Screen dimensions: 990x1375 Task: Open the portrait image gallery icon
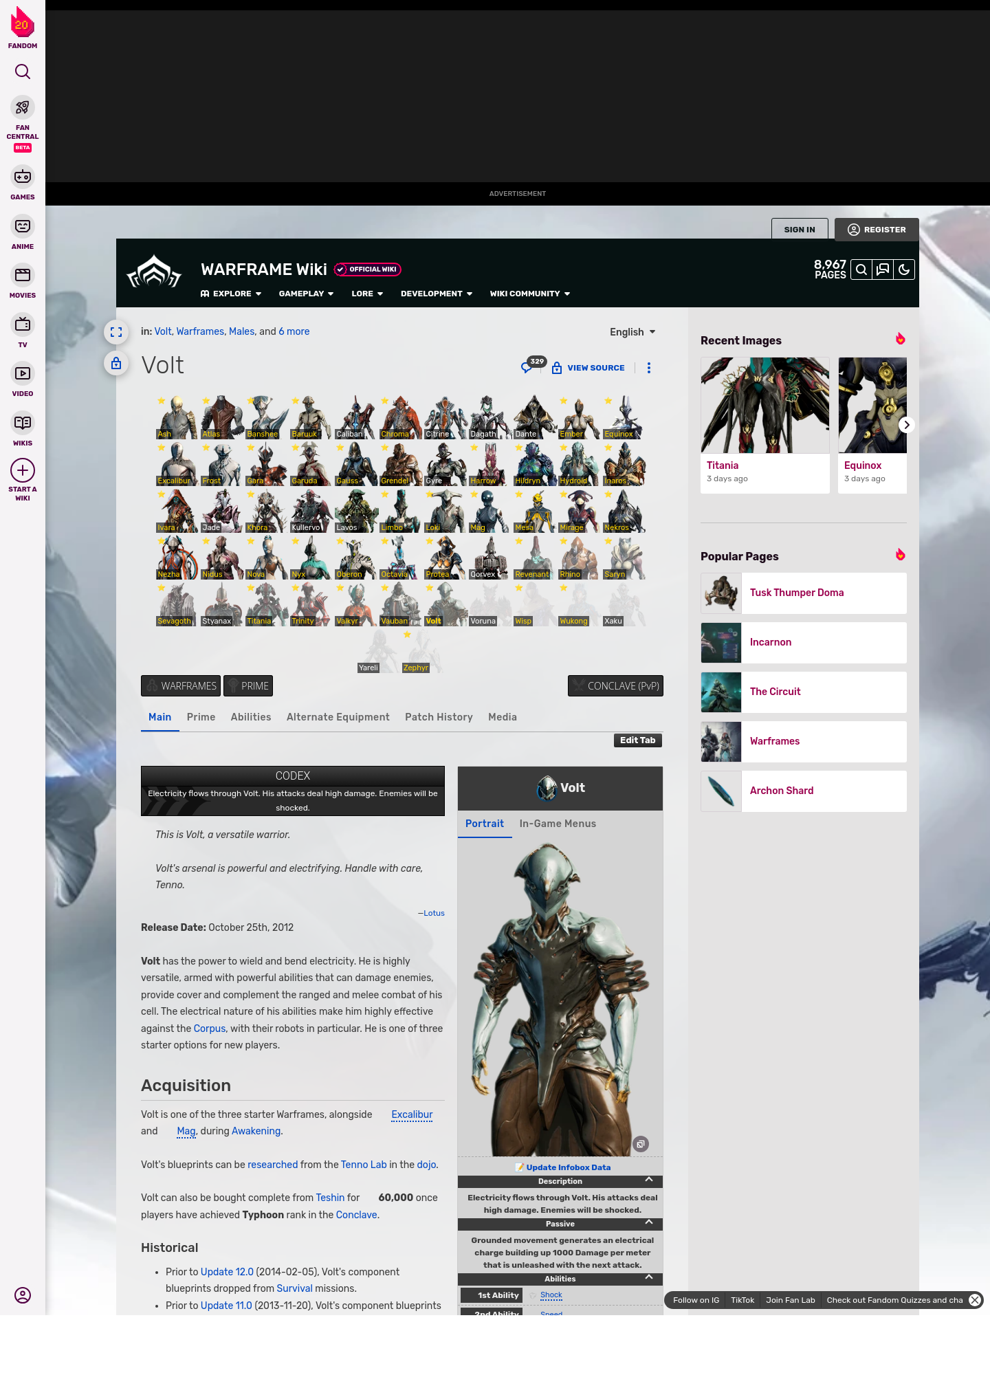pyautogui.click(x=640, y=1144)
